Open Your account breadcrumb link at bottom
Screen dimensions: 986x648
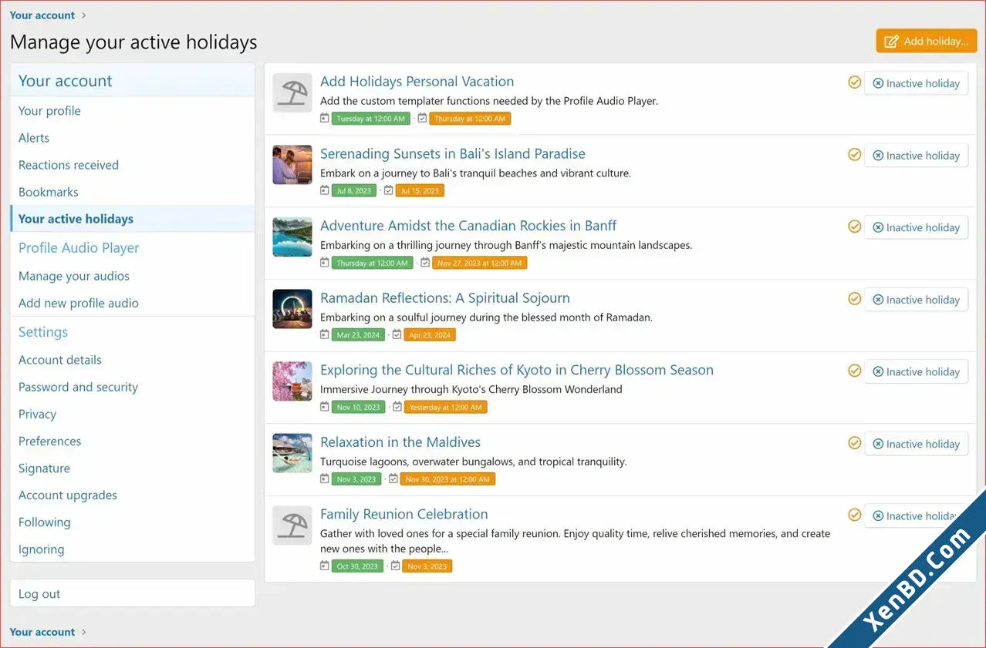coord(42,632)
